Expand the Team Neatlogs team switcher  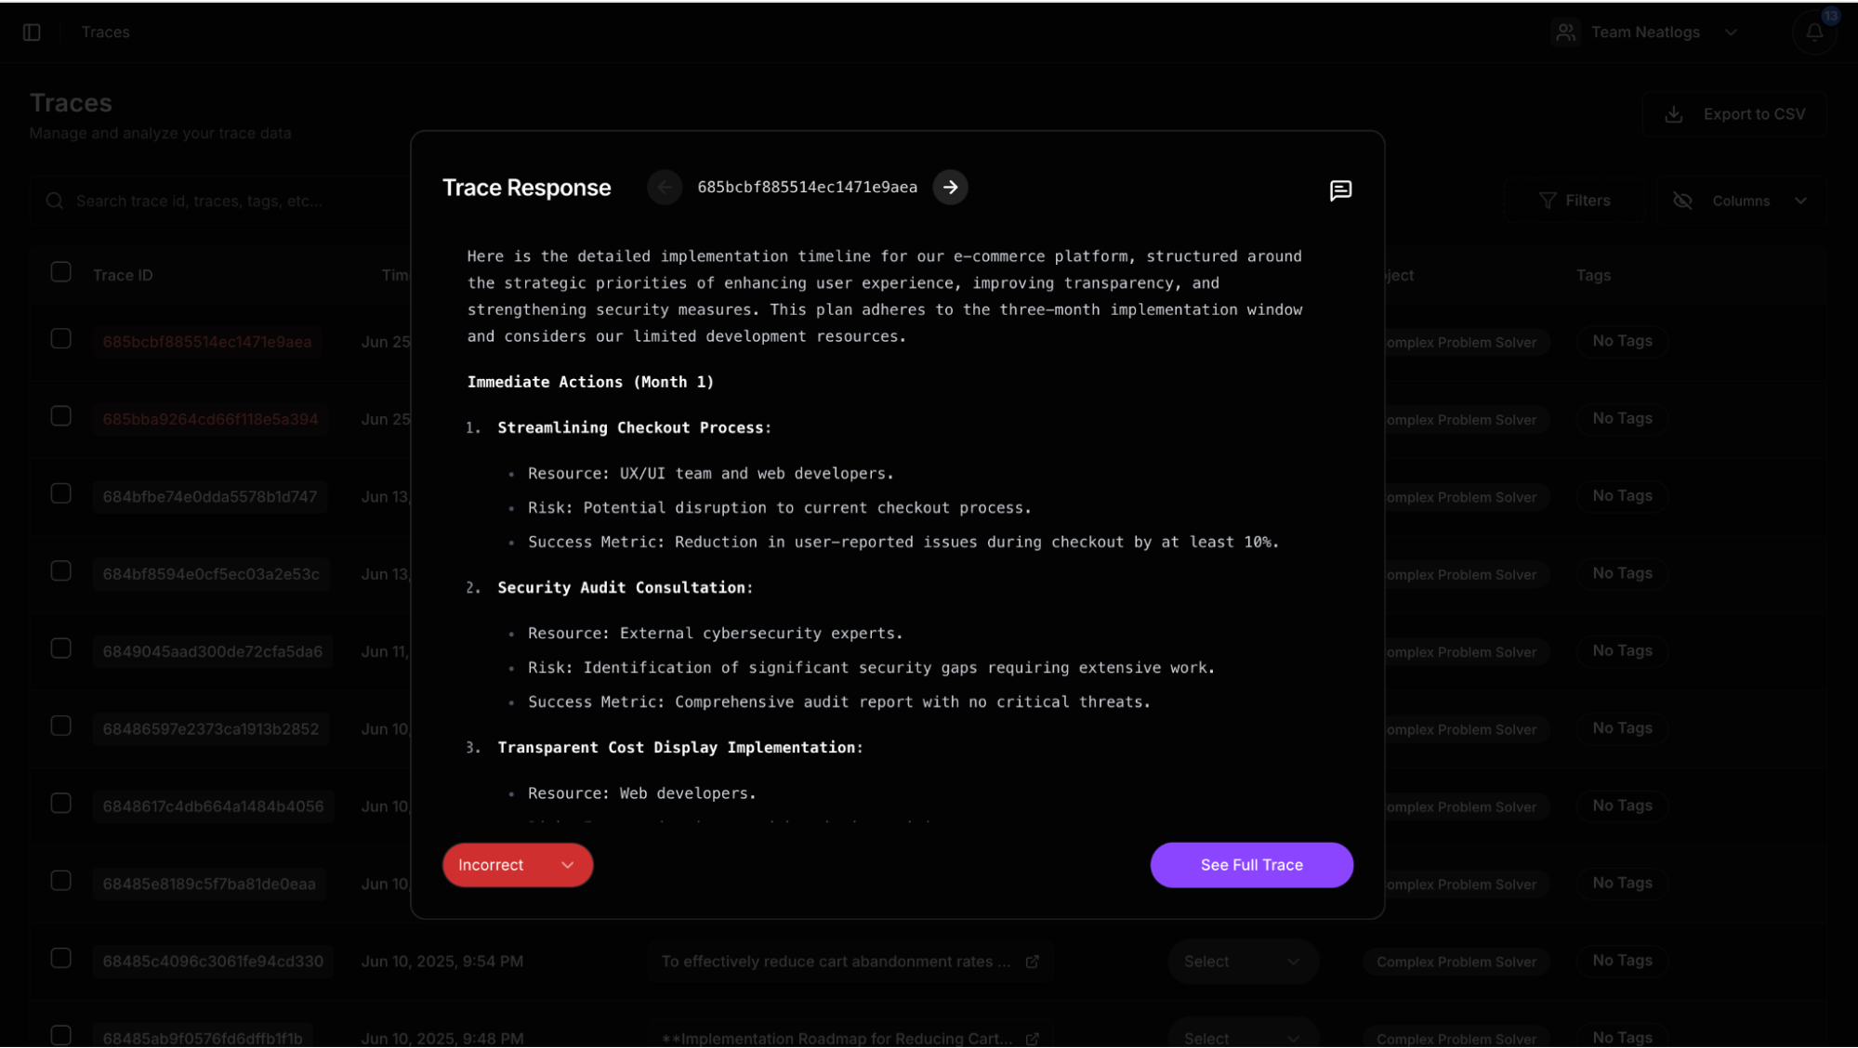point(1645,33)
